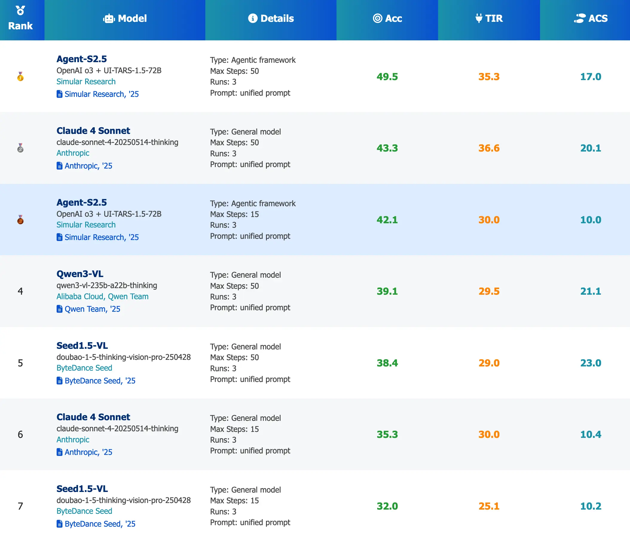Click the 49.5 accuracy score

click(x=387, y=77)
